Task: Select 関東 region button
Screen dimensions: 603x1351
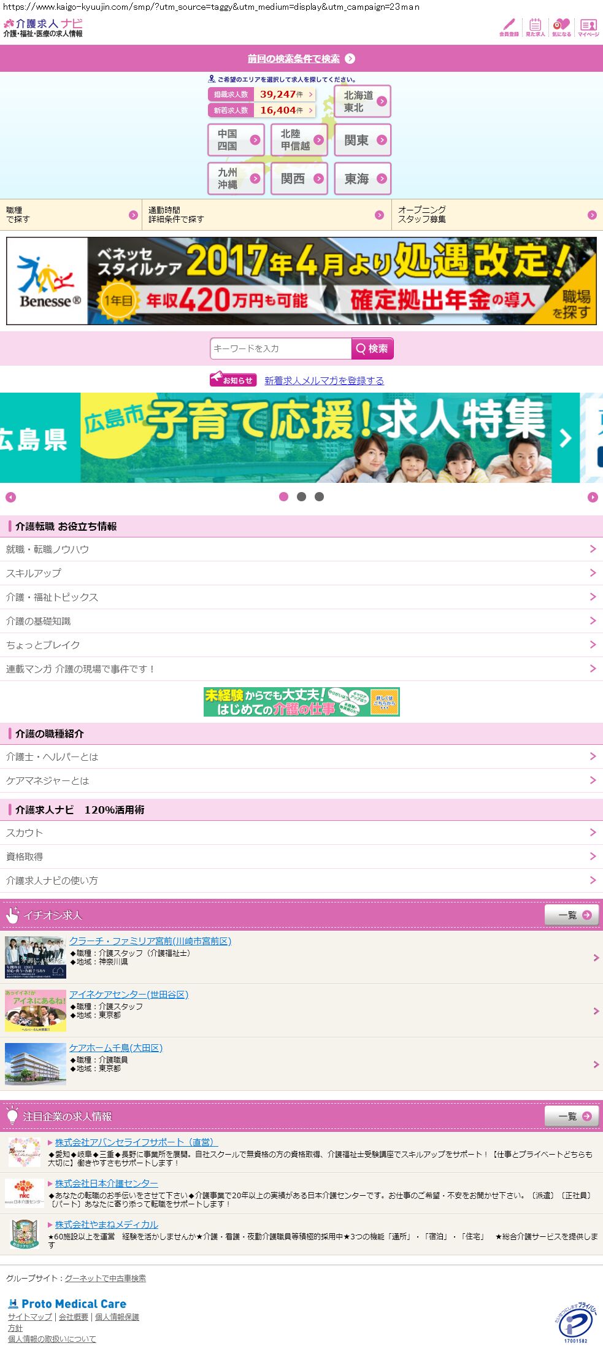Action: [363, 140]
